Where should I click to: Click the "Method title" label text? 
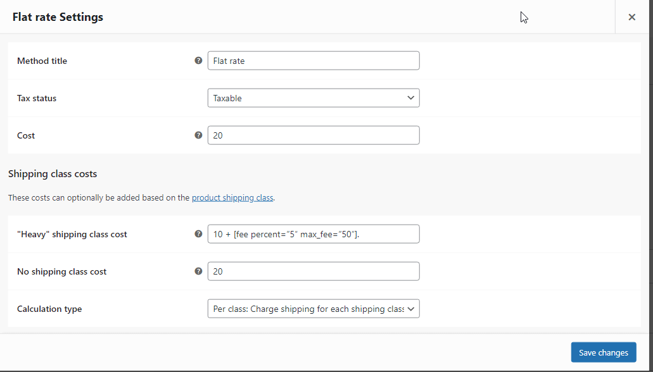point(42,61)
